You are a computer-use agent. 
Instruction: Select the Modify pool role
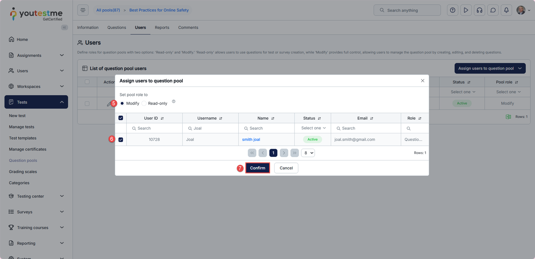(122, 103)
